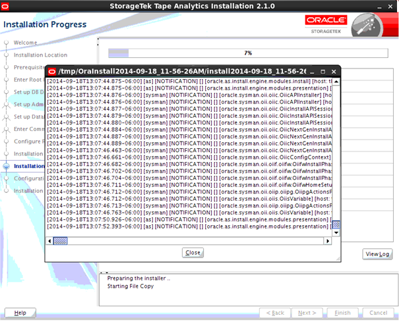This screenshot has width=399, height=322.
Task: Select the Set up DB step
Action: coord(29,92)
